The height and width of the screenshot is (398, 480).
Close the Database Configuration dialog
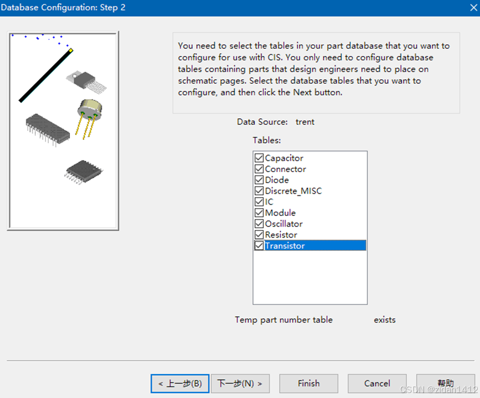[473, 8]
